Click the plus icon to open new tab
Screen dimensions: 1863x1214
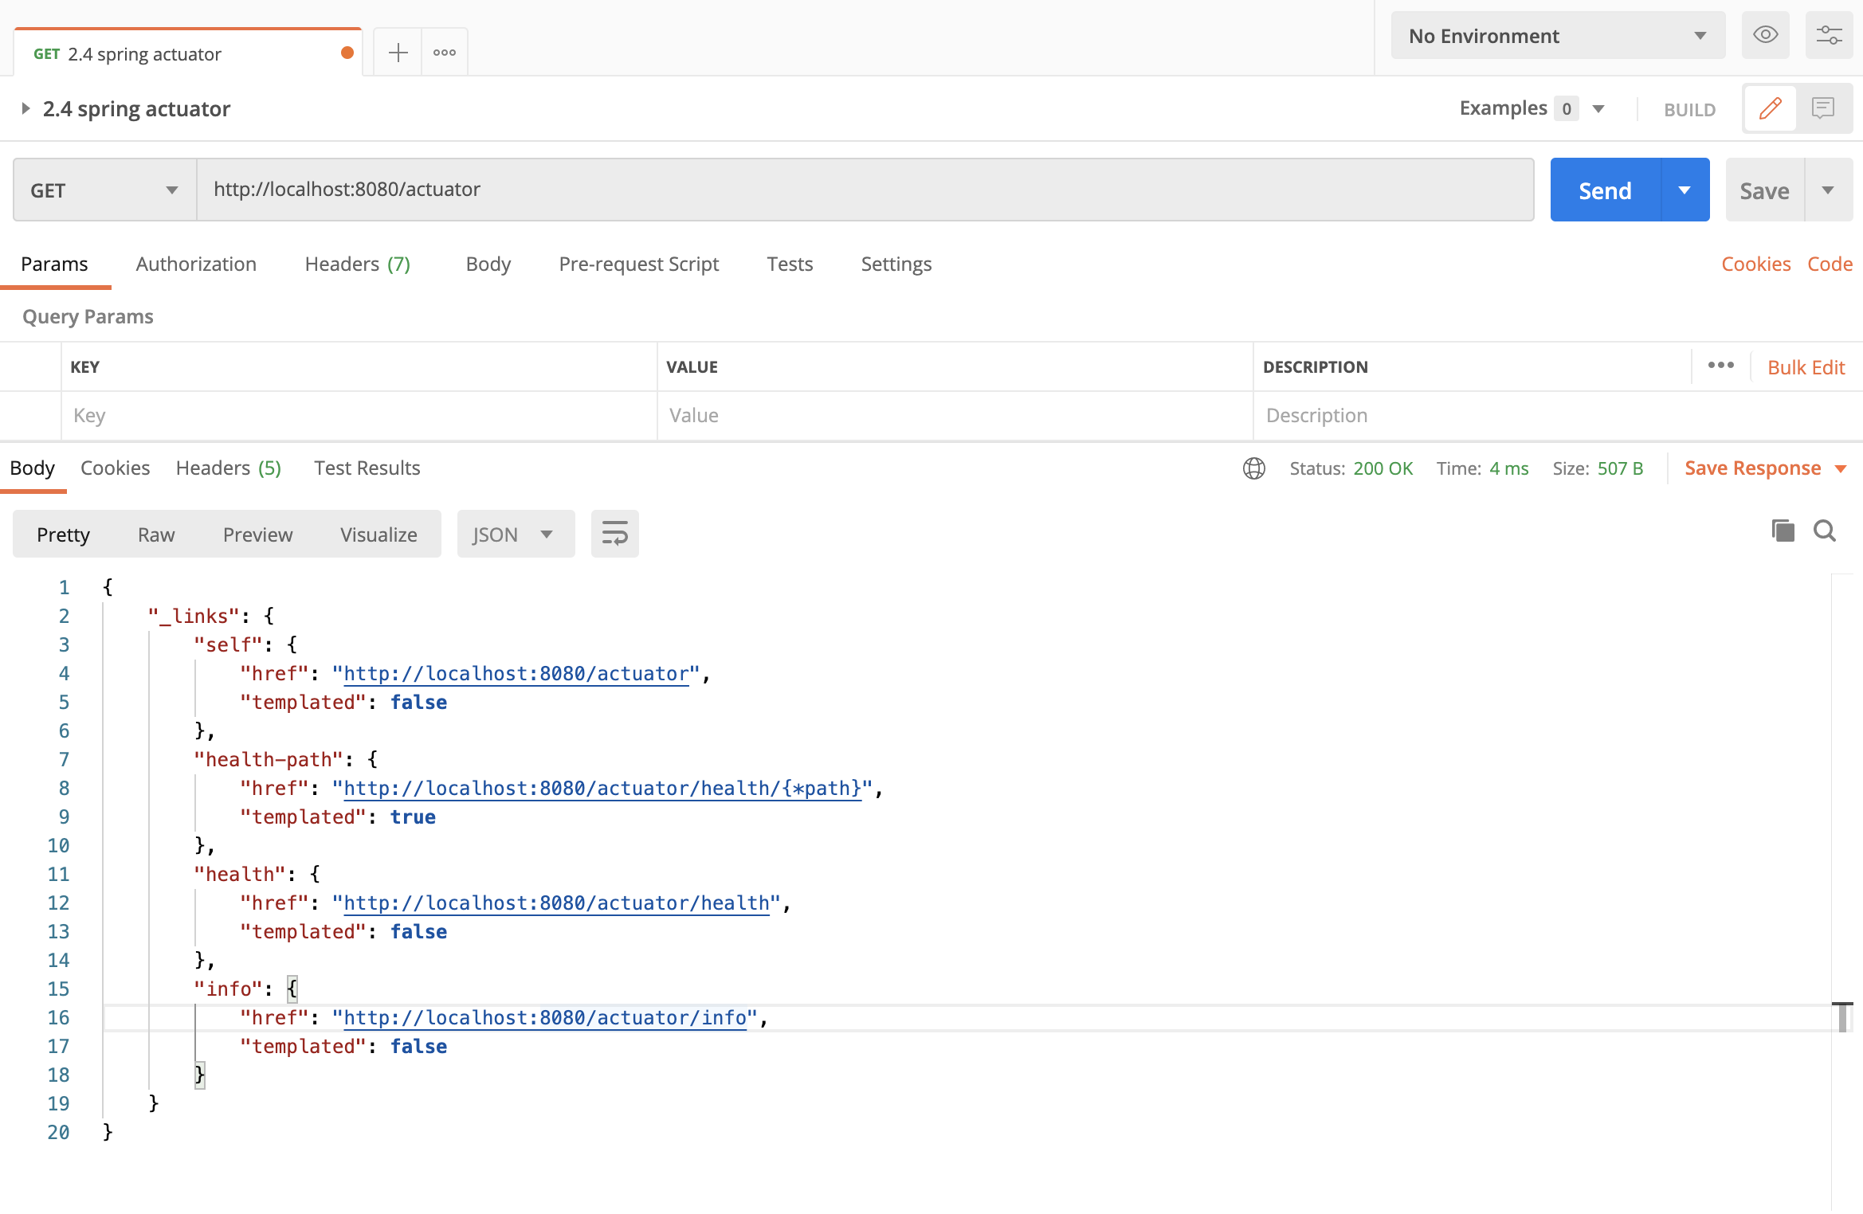[398, 53]
